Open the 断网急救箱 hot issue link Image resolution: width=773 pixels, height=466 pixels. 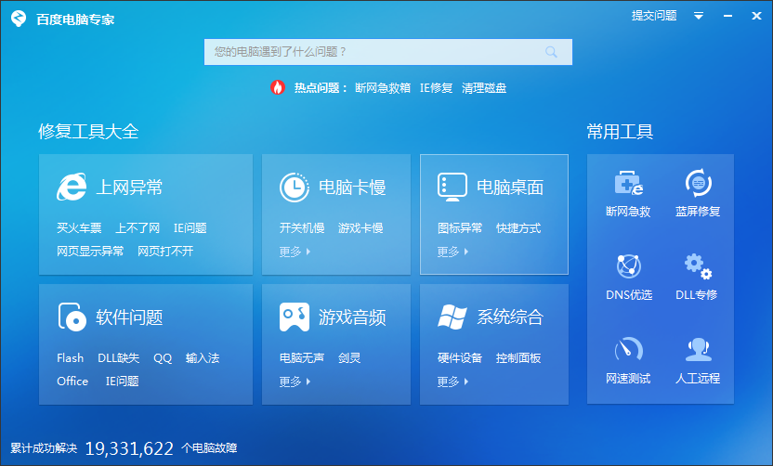pos(382,88)
